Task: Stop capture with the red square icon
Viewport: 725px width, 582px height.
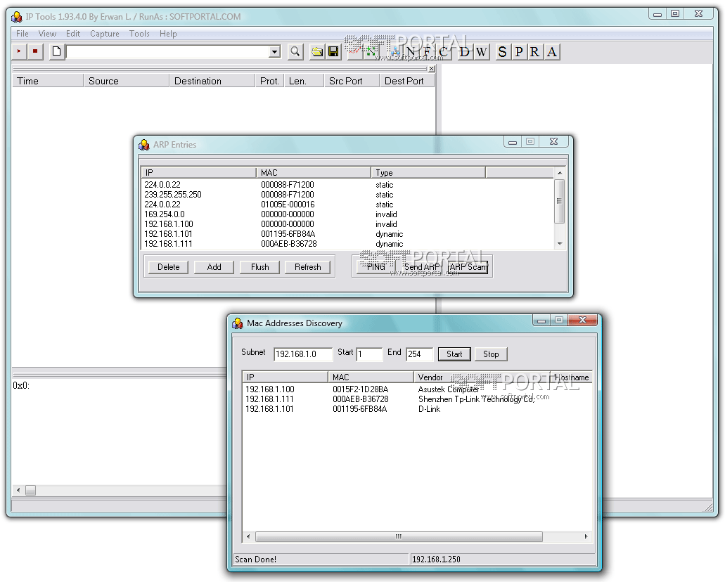Action: [x=35, y=51]
